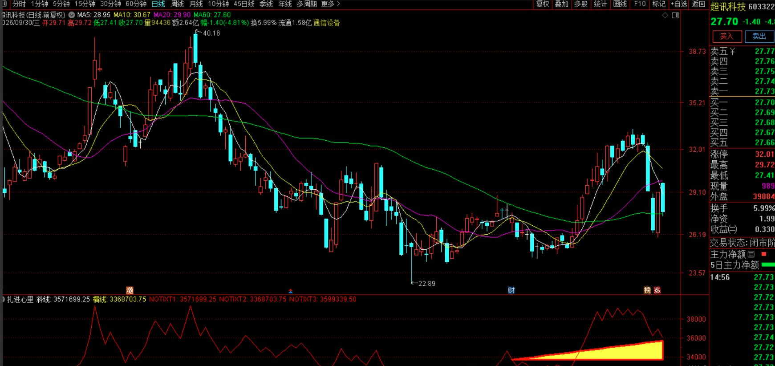The height and width of the screenshot is (366, 775).
Task: Open F10 company info
Action: (x=640, y=4)
